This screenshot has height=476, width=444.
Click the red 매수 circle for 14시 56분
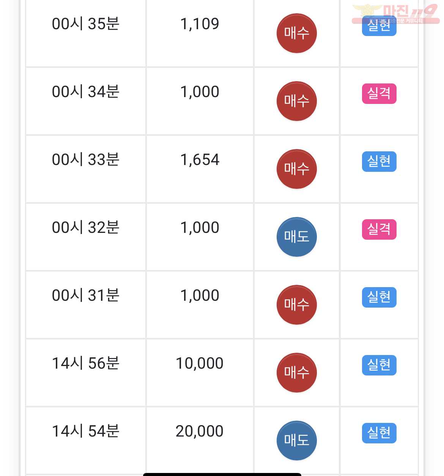(x=297, y=373)
